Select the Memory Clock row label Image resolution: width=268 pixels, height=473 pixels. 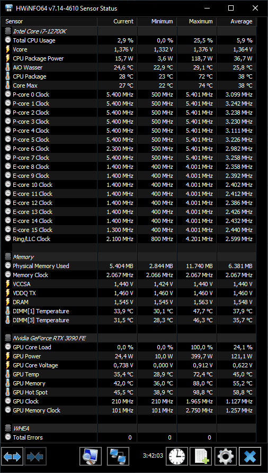coord(30,275)
